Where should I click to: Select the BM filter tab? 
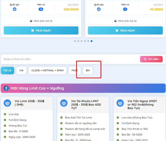pyautogui.click(x=88, y=70)
